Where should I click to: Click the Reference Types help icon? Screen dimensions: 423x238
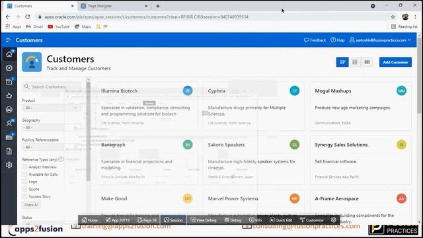[x=61, y=159]
